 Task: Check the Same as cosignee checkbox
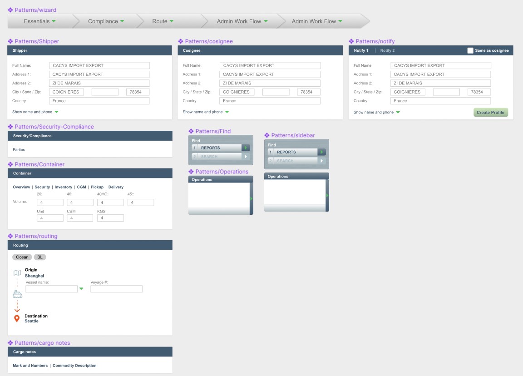tap(470, 50)
